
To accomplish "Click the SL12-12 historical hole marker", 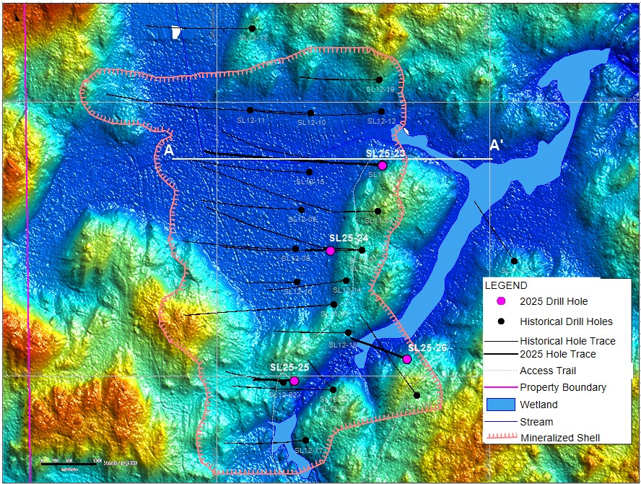I will (381, 112).
